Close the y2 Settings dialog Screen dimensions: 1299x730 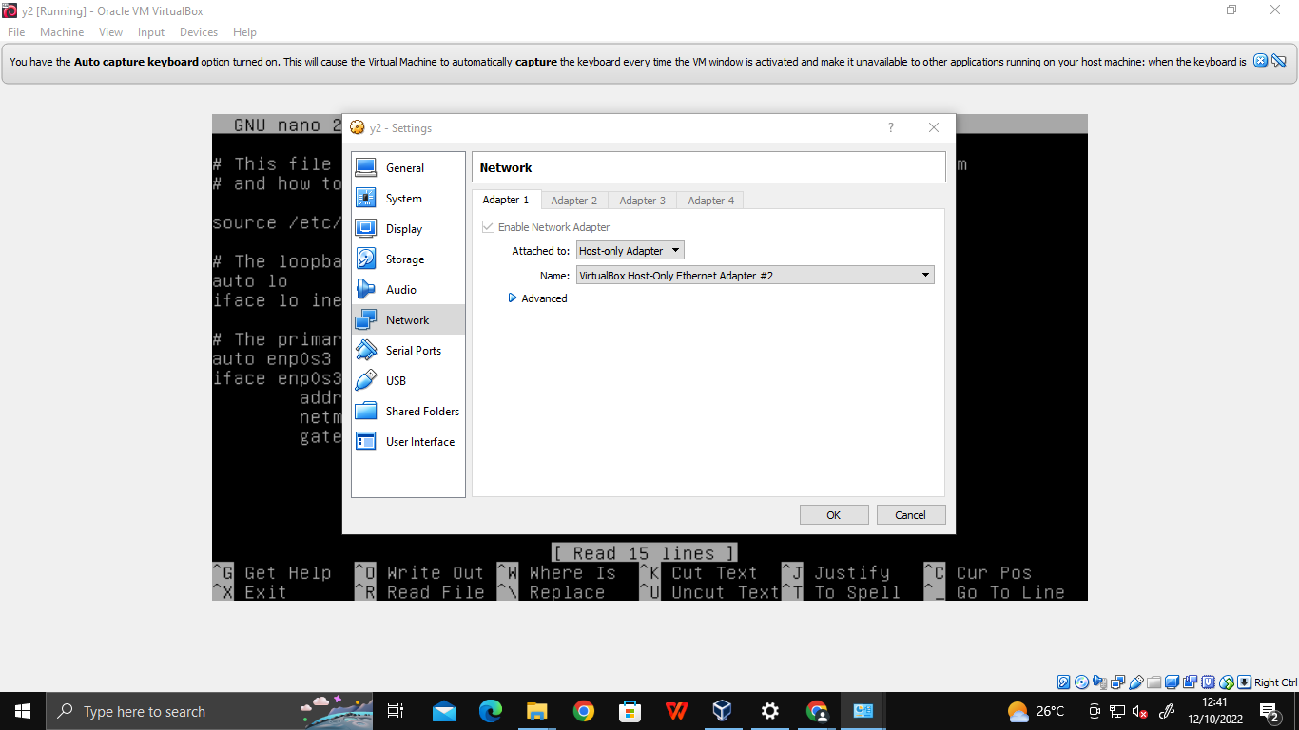coord(934,127)
